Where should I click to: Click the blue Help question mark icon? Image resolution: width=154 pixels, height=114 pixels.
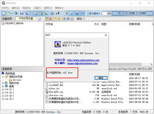[77, 13]
